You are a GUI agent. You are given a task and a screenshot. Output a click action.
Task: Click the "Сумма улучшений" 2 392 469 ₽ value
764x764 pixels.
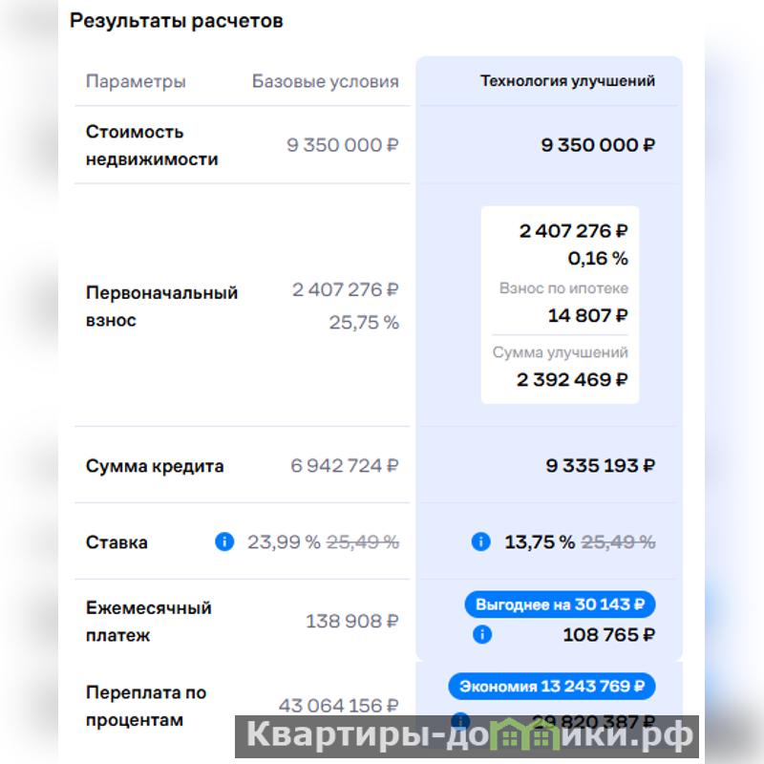572,380
